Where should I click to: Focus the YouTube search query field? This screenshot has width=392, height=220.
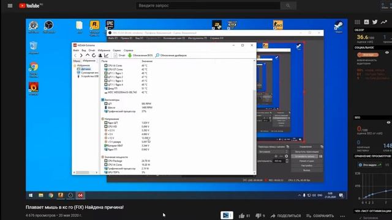coord(208,5)
